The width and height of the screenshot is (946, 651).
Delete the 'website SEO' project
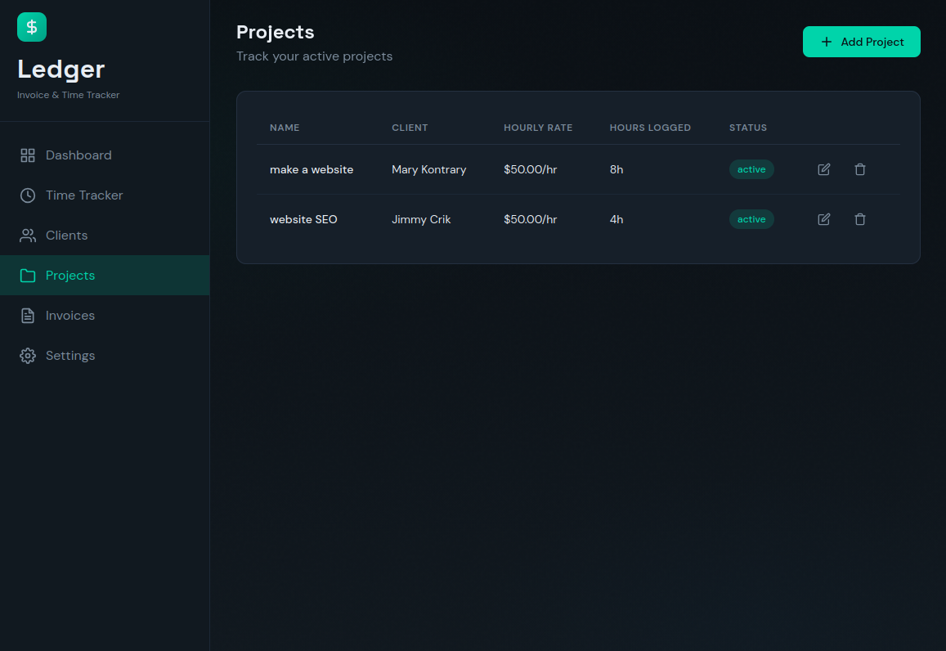(859, 220)
